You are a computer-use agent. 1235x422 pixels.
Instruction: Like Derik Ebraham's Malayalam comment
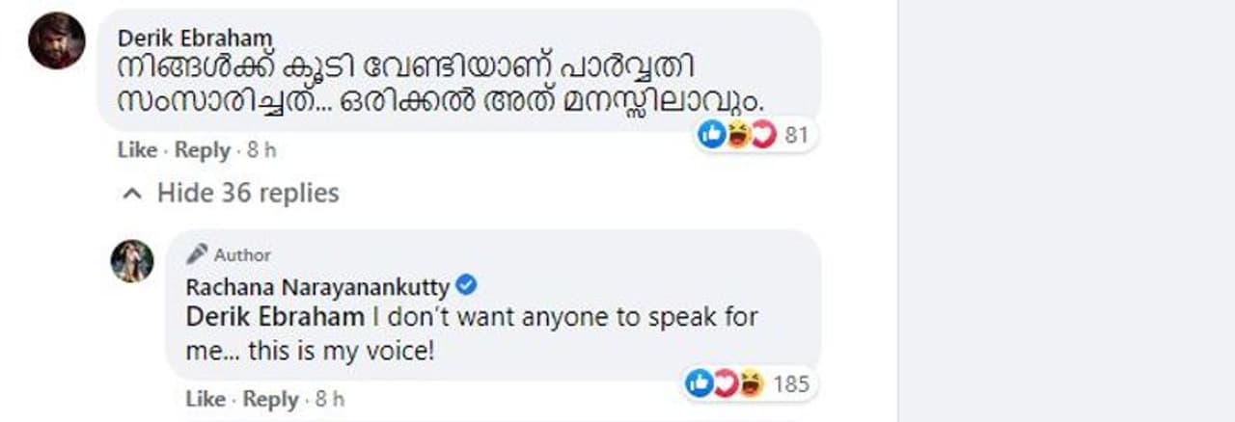137,150
